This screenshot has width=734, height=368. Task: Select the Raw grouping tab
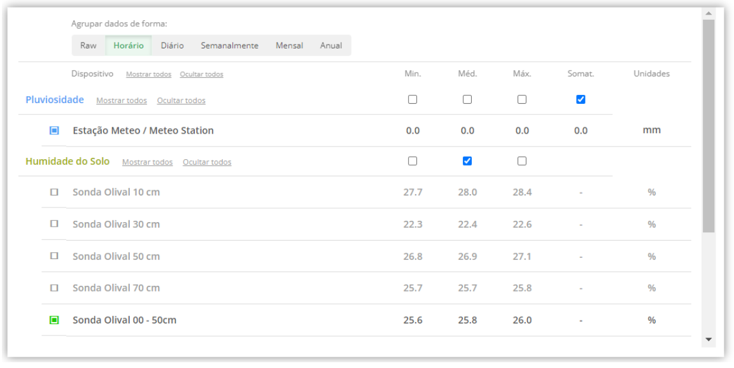[88, 45]
